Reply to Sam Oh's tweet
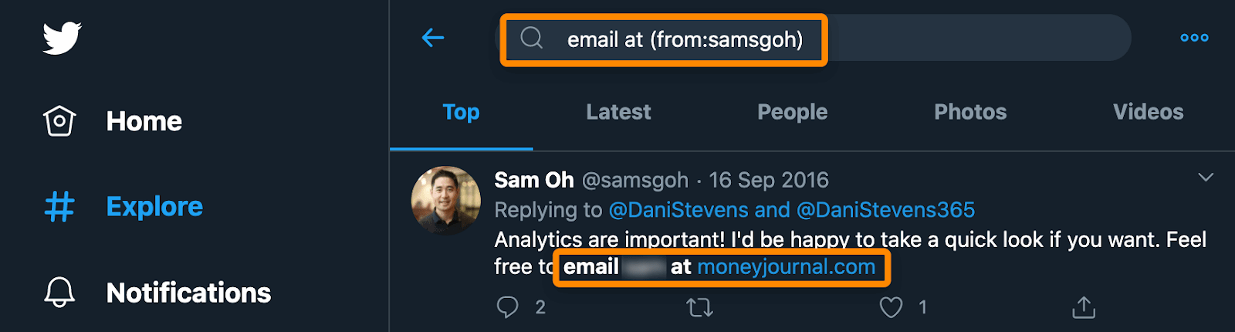Screen dimensions: 1235x332 [x=507, y=307]
